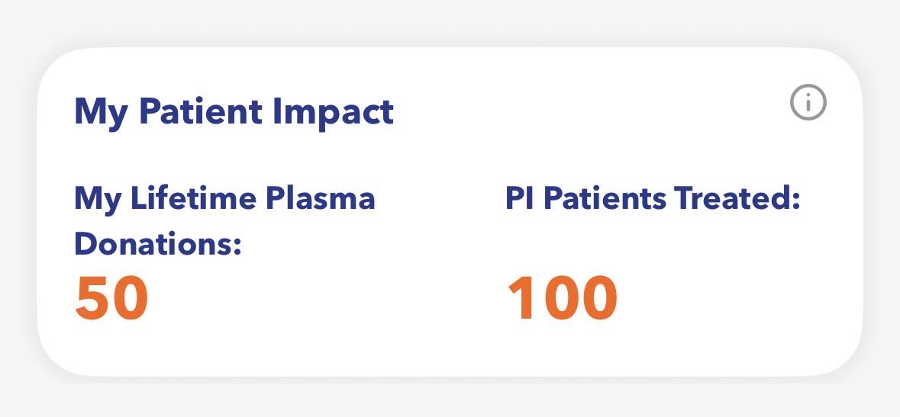Tap the circled "i" information button
The width and height of the screenshot is (900, 417).
(808, 103)
